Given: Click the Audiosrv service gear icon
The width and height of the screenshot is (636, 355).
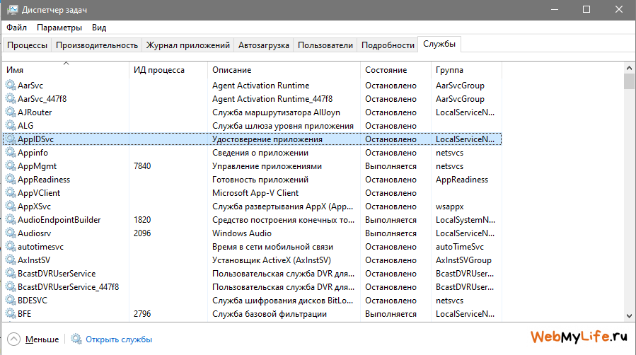Looking at the screenshot, I should [x=11, y=233].
